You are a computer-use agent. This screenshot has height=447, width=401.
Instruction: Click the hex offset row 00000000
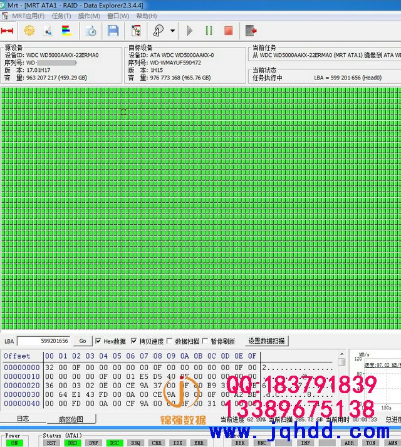pos(22,367)
